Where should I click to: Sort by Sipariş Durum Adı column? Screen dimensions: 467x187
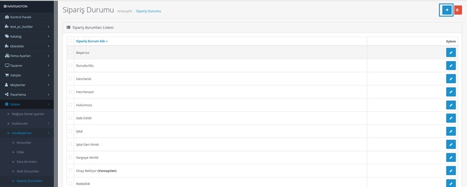coord(92,41)
